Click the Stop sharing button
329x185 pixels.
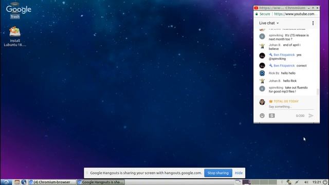coord(218,173)
